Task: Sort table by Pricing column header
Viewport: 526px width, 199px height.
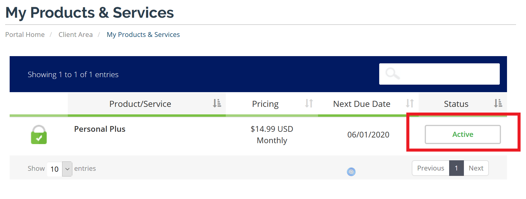Action: click(265, 104)
